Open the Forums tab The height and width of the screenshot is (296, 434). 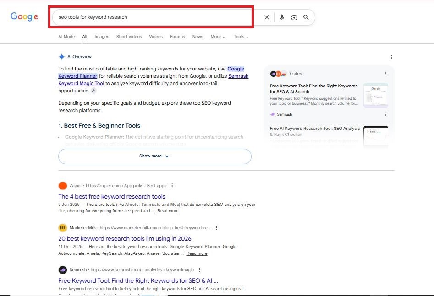[x=177, y=37]
